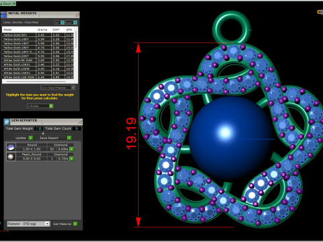Viewport: 323px width, 242px height.
Task: Click the Calculate button
Action: point(38,106)
